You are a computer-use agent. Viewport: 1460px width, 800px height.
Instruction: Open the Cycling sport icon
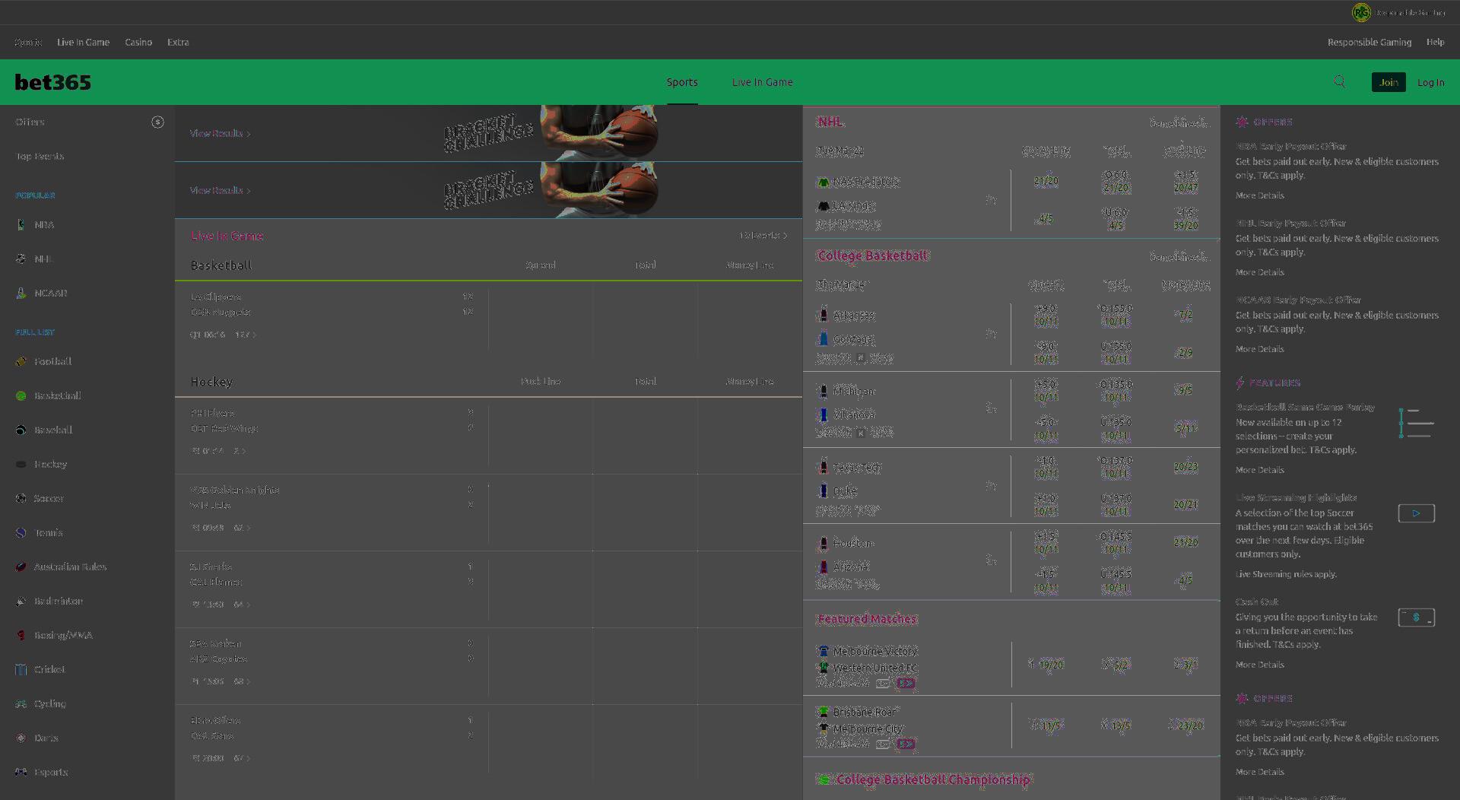pos(21,703)
